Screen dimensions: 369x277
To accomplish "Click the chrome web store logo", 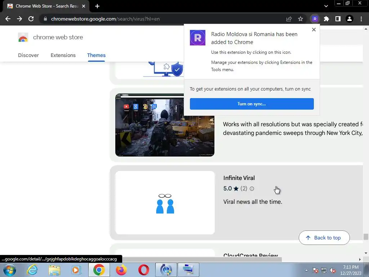I will [50, 37].
